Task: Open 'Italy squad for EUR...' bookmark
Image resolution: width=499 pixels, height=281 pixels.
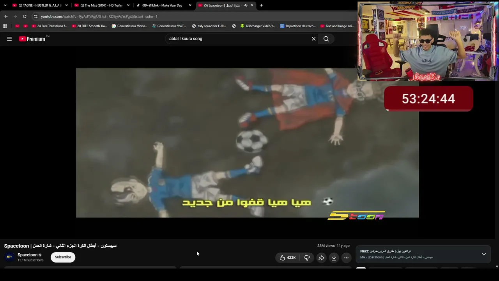Action: point(209,26)
